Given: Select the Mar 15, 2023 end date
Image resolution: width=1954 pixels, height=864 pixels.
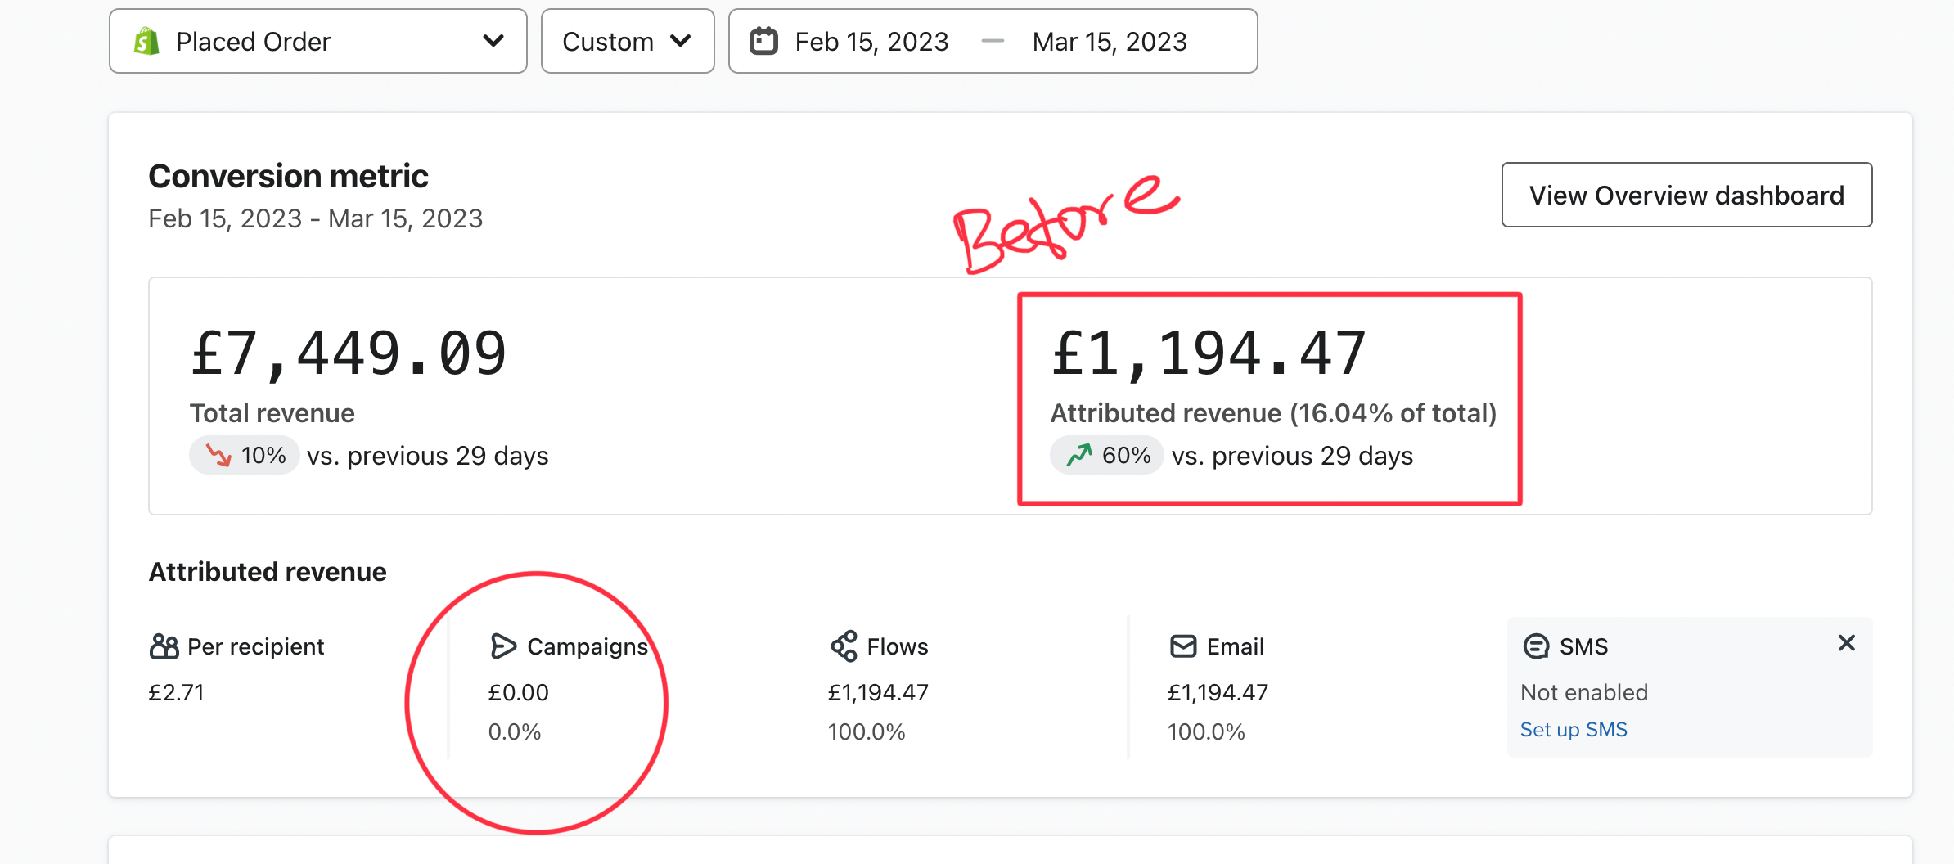Looking at the screenshot, I should (1109, 41).
